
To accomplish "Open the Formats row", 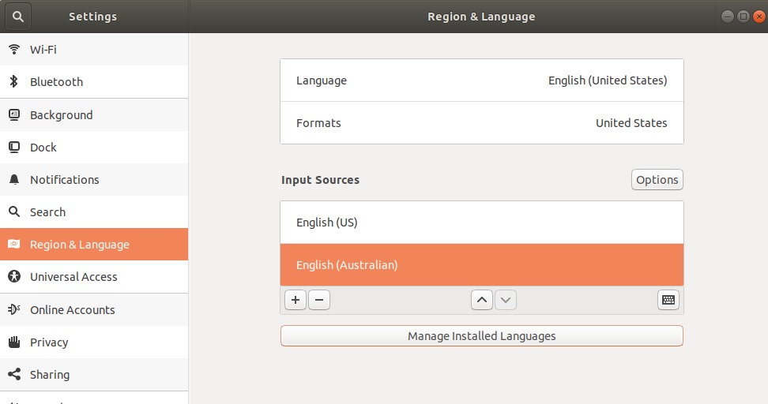I will point(482,123).
